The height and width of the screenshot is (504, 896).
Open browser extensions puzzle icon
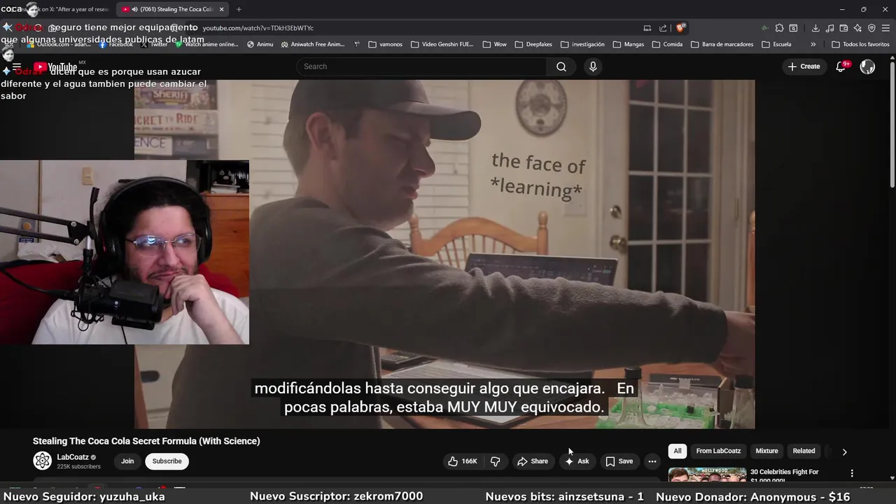tap(779, 28)
